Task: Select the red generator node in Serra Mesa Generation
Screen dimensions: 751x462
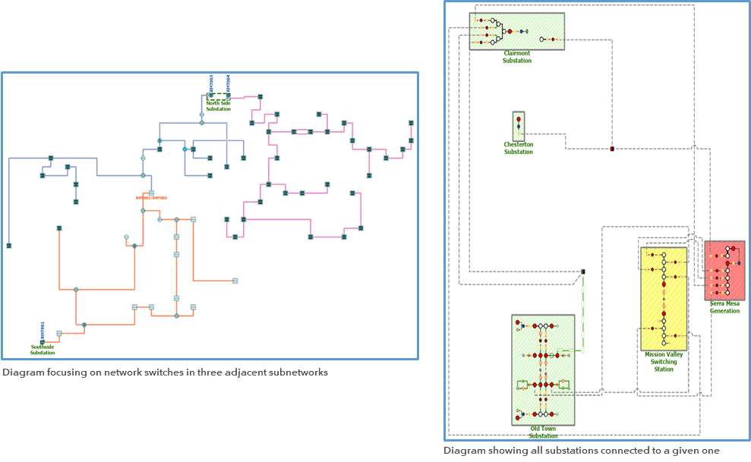Action: [x=734, y=248]
